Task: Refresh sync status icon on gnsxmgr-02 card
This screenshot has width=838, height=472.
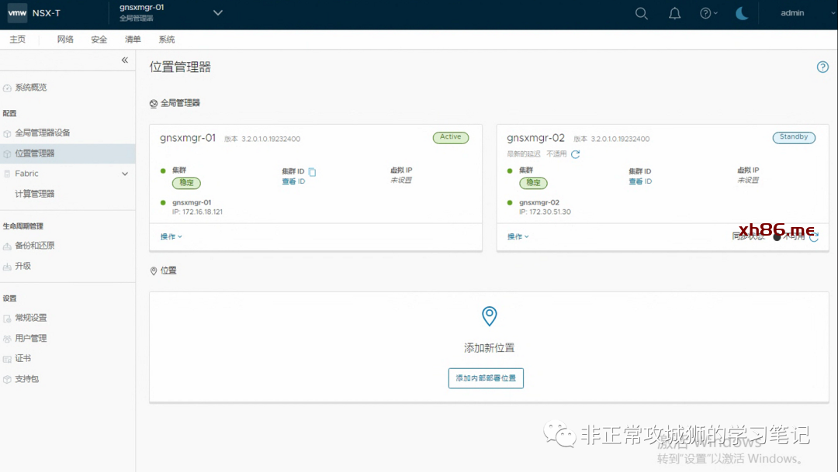Action: pos(814,237)
